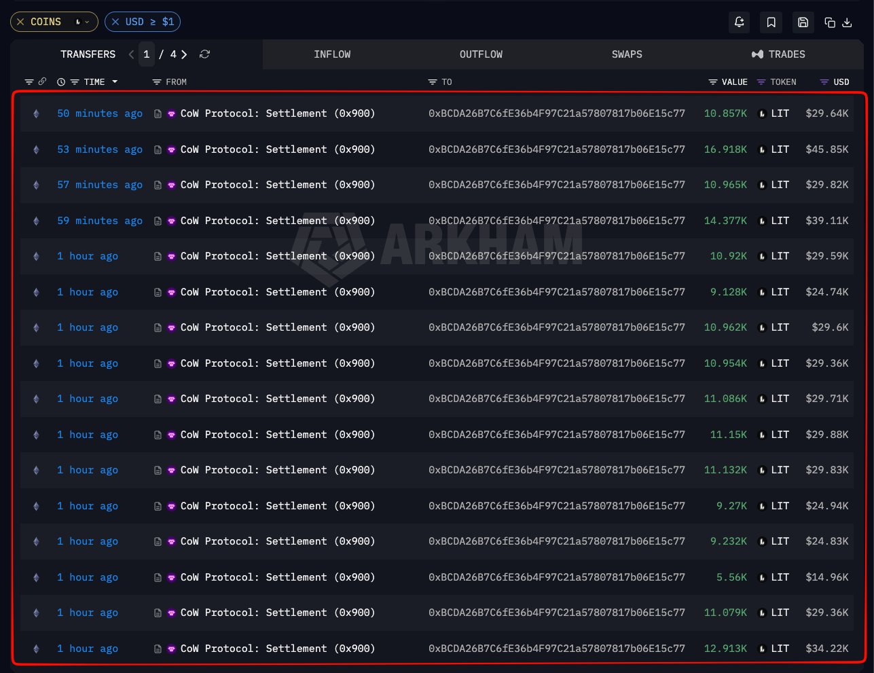Click the value 5.56K

731,577
